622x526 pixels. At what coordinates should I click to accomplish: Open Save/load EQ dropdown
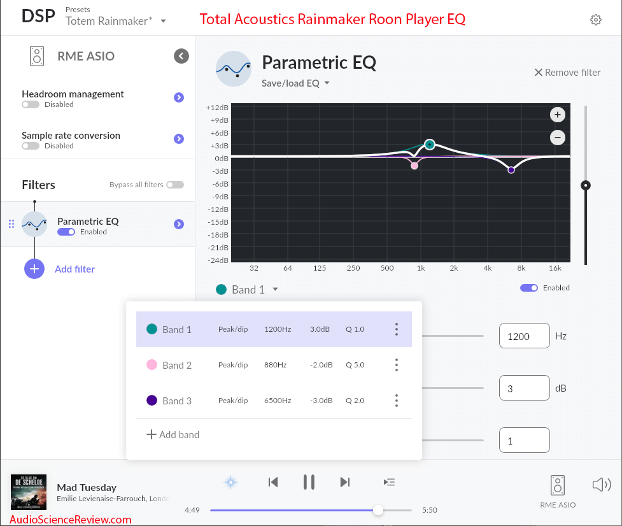click(x=295, y=83)
